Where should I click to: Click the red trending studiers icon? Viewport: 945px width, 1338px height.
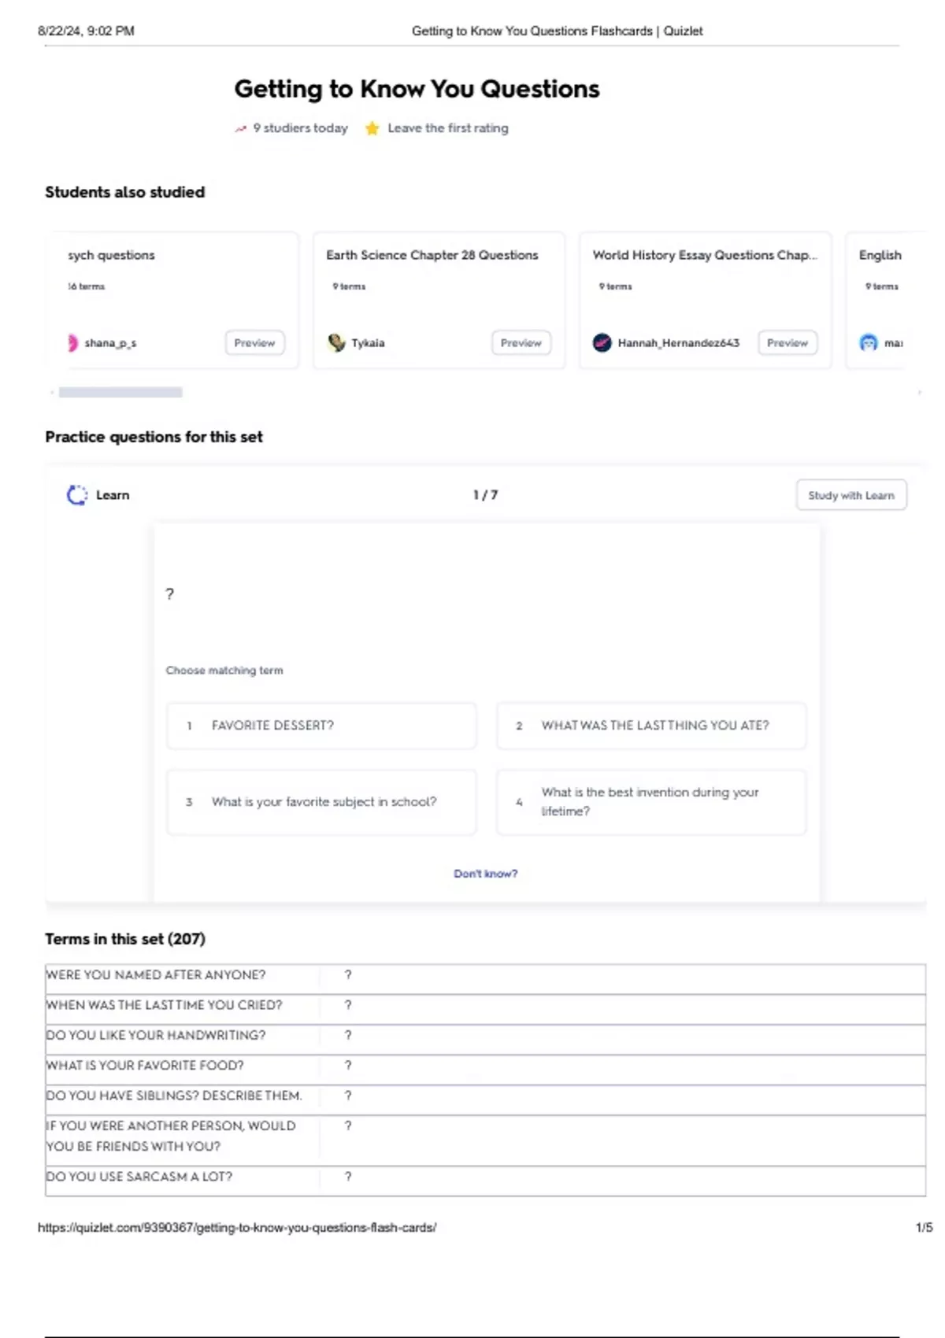click(241, 128)
